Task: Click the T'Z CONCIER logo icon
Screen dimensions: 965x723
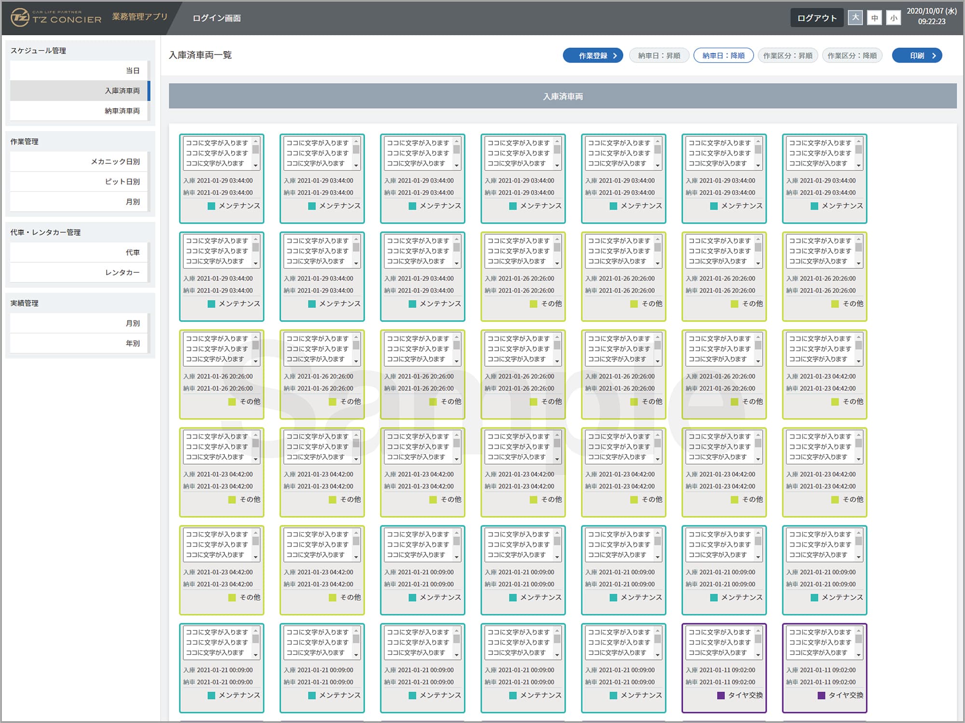Action: (20, 18)
